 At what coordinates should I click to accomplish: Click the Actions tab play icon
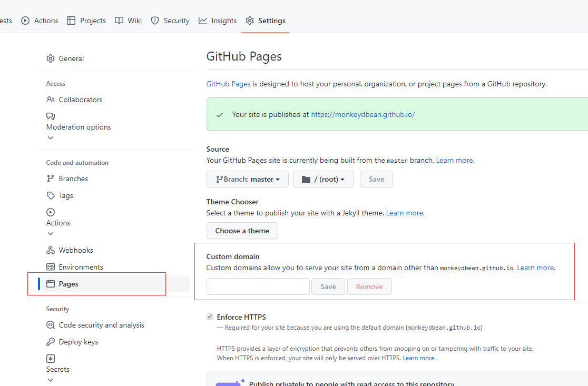[25, 21]
